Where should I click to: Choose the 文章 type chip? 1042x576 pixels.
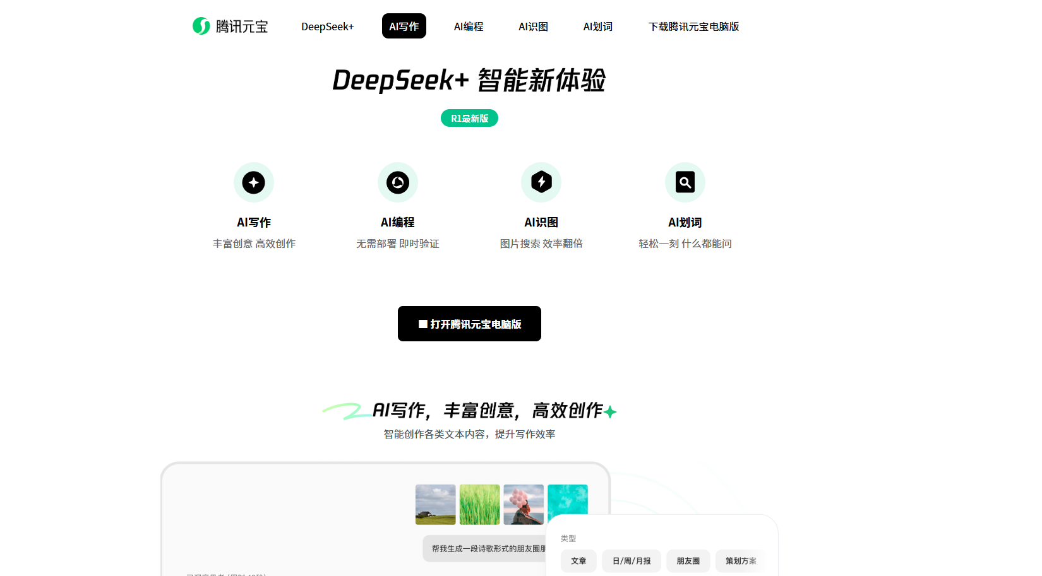point(578,561)
